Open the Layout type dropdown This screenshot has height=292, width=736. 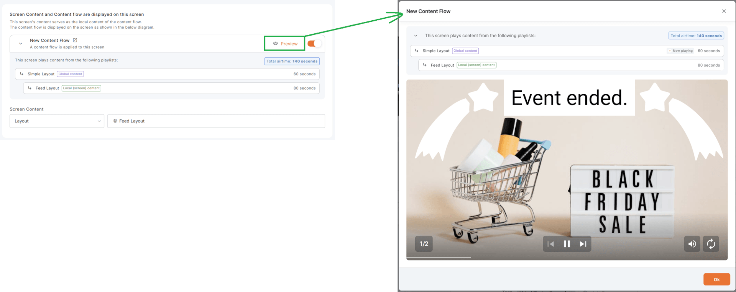(x=57, y=121)
